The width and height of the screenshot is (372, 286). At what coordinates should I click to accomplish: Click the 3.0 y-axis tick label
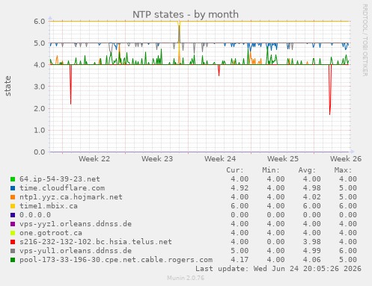click(40, 87)
